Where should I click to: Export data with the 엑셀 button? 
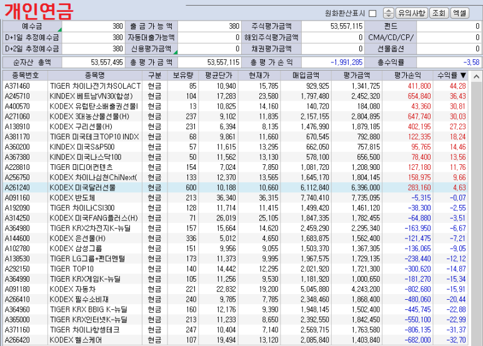pyautogui.click(x=460, y=13)
